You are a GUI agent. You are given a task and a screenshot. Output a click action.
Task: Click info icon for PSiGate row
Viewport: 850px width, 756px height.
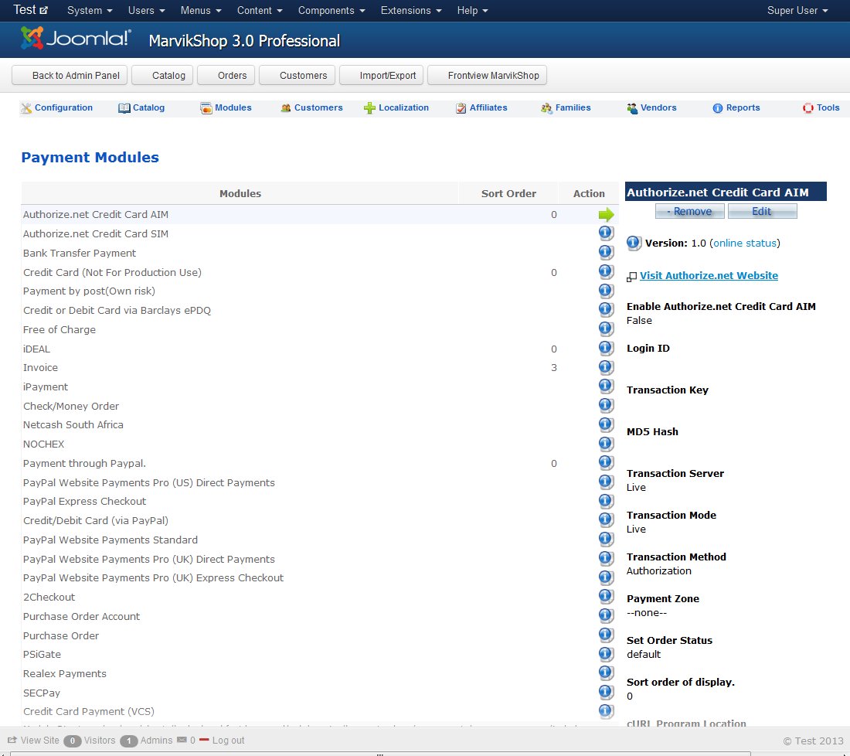[x=606, y=654]
